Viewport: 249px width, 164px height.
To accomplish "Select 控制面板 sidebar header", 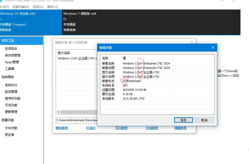I will pyautogui.click(x=8, y=77).
